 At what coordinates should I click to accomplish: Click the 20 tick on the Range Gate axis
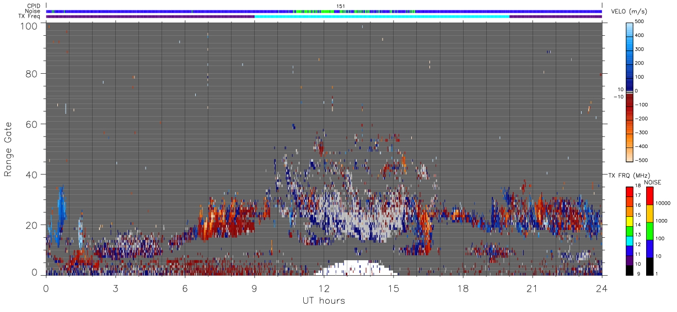31,225
